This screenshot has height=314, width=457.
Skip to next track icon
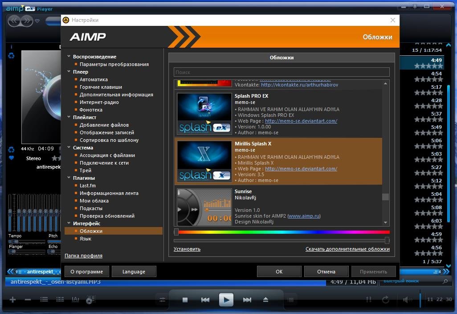(247, 300)
